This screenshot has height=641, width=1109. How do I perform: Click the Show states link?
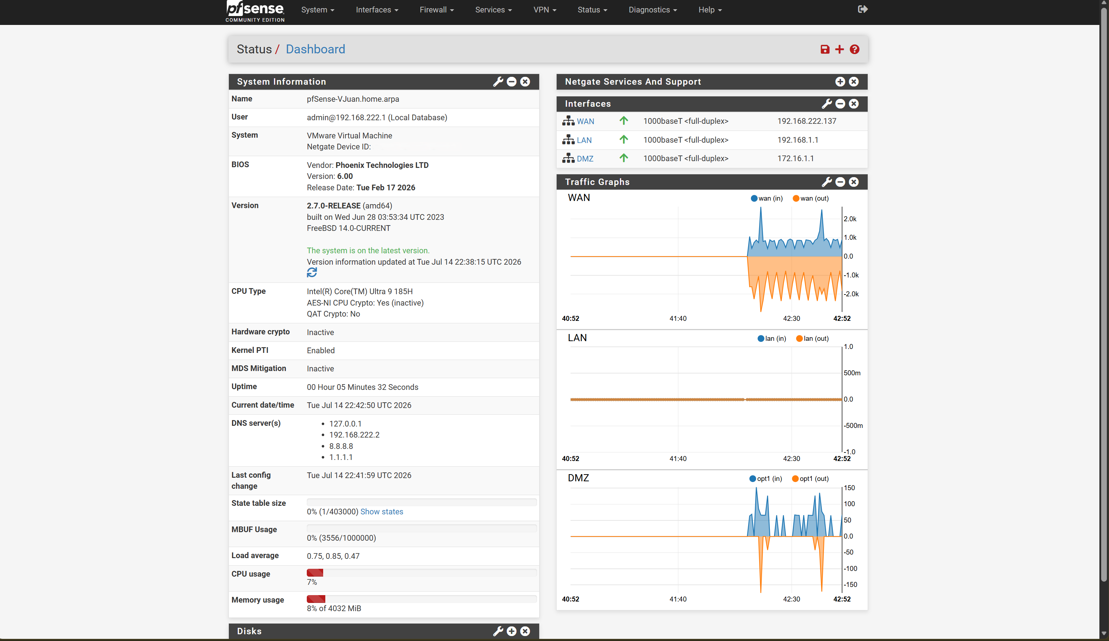tap(382, 512)
